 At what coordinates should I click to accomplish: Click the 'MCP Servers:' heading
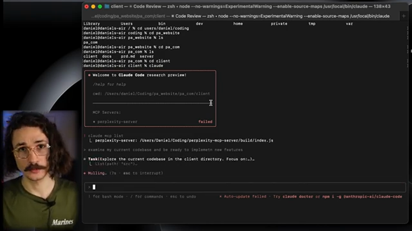click(x=107, y=113)
